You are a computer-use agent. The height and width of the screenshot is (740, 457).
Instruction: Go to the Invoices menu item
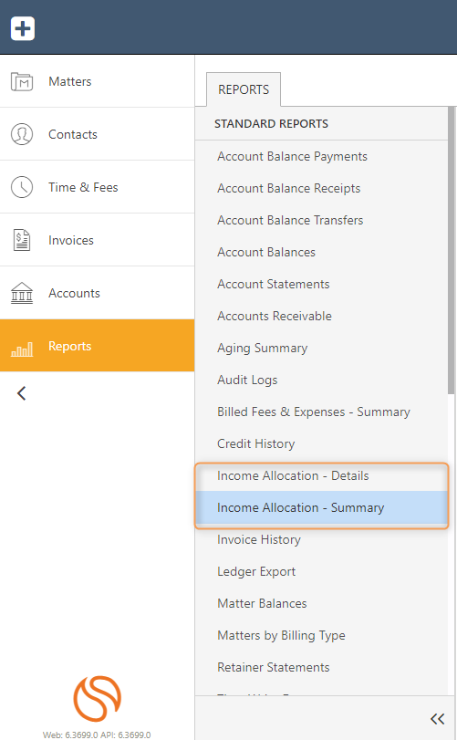[x=98, y=240]
